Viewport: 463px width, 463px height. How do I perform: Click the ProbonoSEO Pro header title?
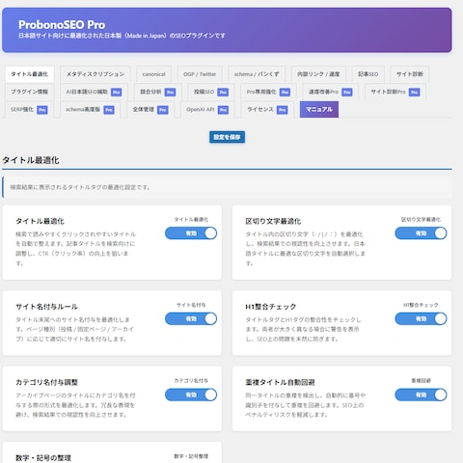coord(62,25)
